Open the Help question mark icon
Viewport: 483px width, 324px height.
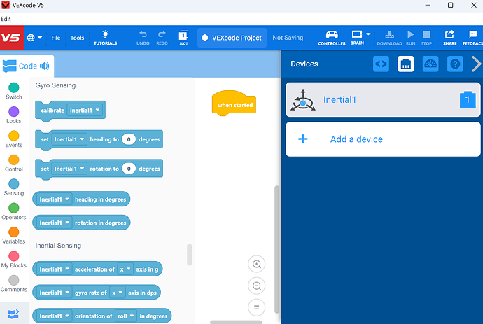[x=455, y=64]
